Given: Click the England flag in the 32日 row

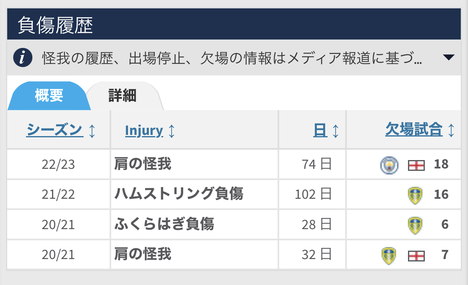Looking at the screenshot, I should pyautogui.click(x=416, y=255).
